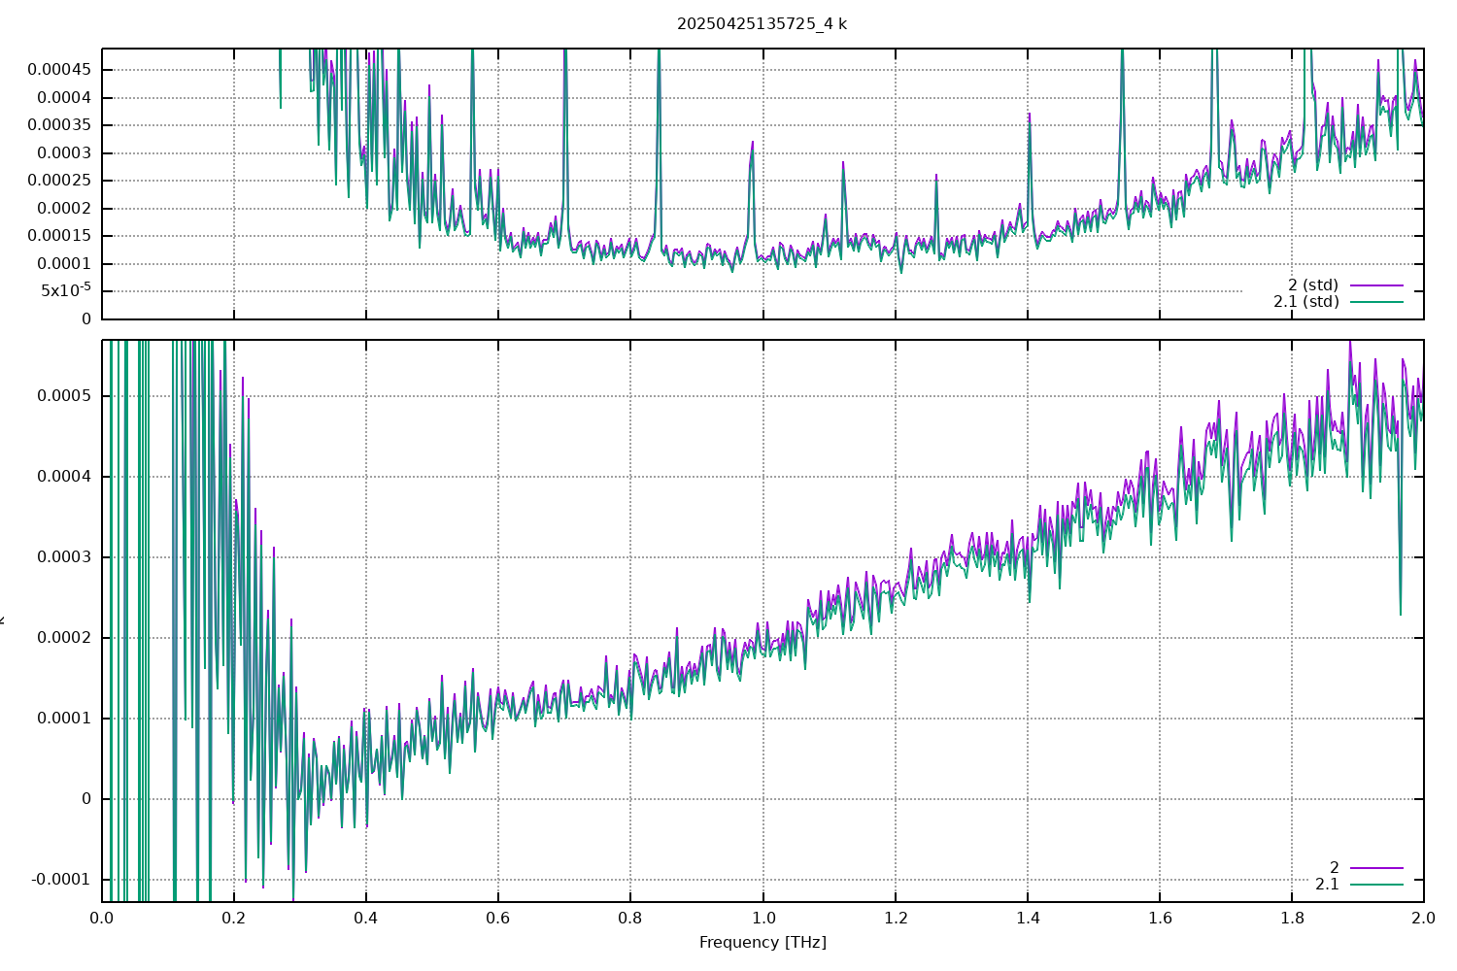Click the "Frequency [THz]" axis label
This screenshot has height=971, width=1457.
762,942
